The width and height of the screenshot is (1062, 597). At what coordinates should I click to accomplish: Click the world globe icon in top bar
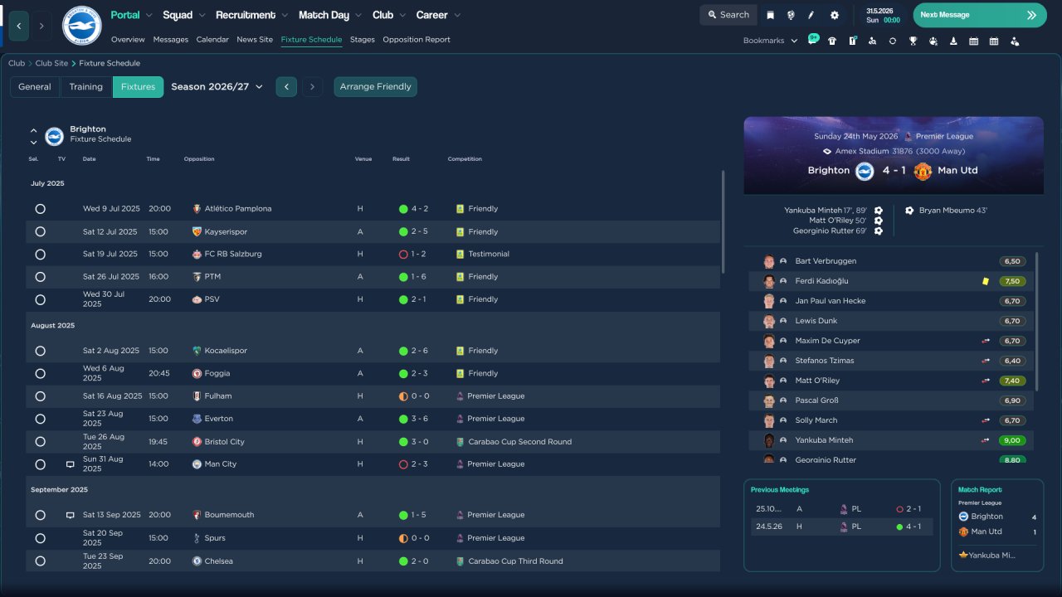[791, 15]
